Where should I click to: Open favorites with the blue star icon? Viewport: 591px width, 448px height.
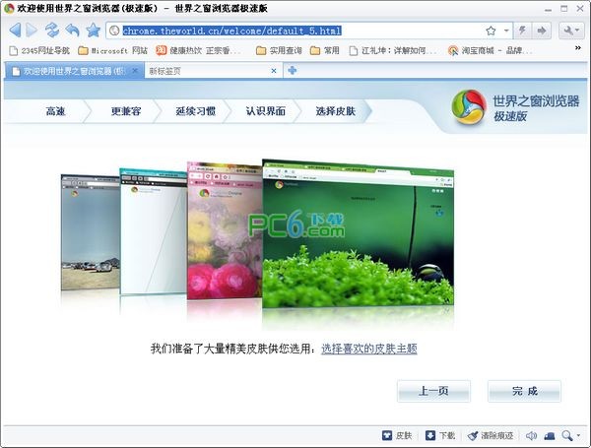click(94, 31)
